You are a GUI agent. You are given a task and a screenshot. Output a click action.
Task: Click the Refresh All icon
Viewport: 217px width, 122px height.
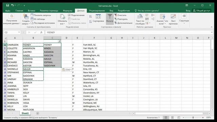62,17
